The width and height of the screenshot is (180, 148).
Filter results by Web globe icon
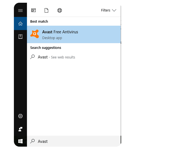60,10
